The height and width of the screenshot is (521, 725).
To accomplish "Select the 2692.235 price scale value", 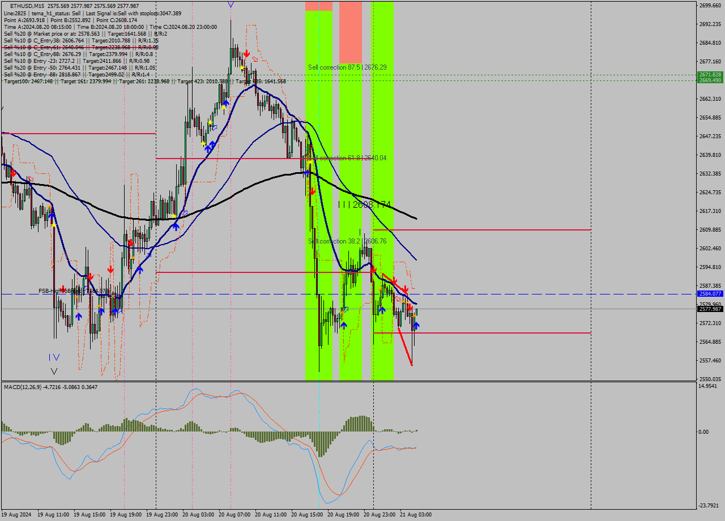I will pos(710,24).
